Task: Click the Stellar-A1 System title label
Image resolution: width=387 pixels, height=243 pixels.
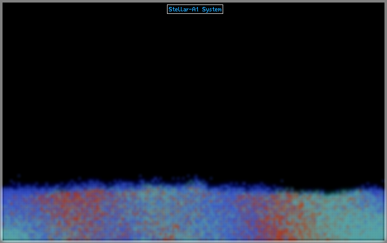Action: (195, 9)
